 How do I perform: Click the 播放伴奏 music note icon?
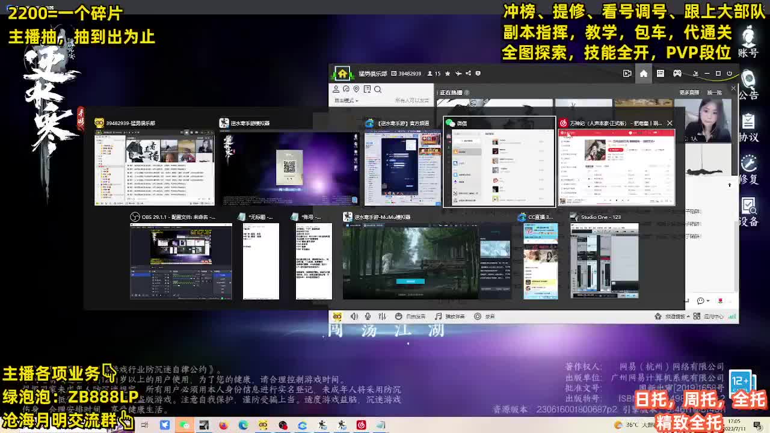[437, 317]
